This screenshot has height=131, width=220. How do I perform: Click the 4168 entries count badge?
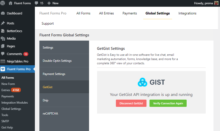click(x=16, y=90)
